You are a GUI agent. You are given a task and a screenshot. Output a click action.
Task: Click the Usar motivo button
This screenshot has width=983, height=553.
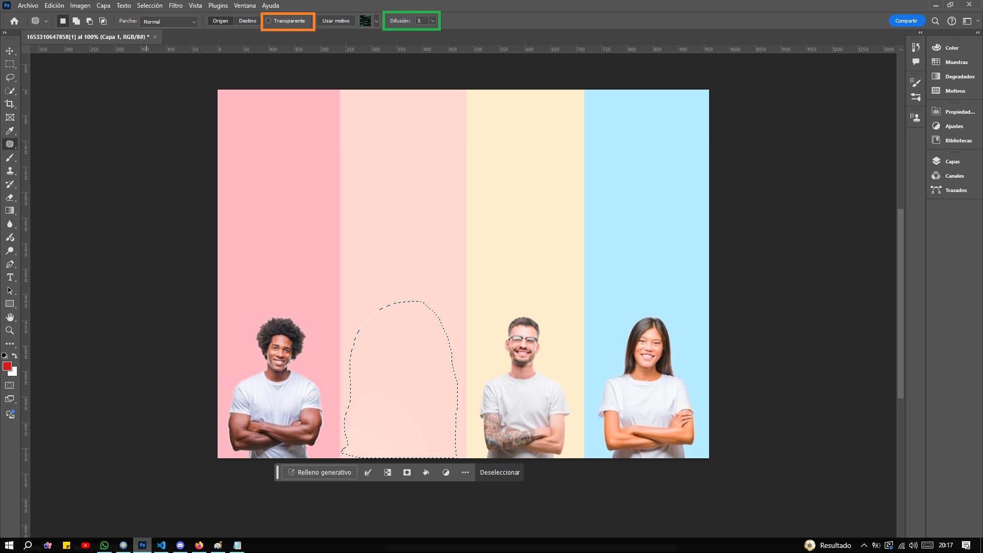pos(336,21)
